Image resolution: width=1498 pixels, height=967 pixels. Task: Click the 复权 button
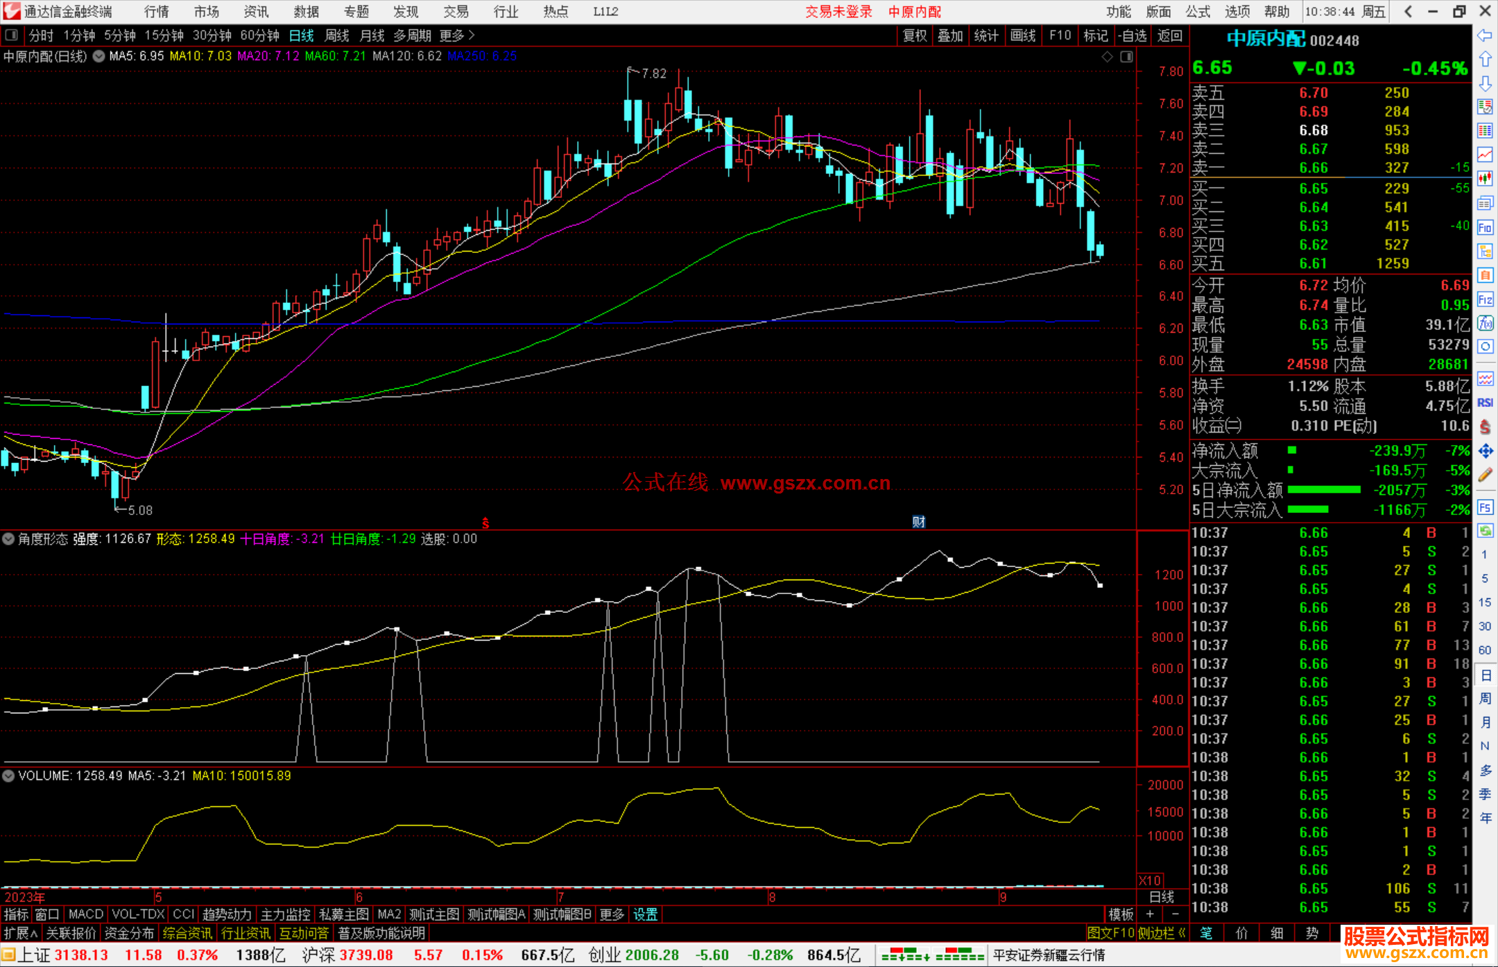[x=914, y=35]
